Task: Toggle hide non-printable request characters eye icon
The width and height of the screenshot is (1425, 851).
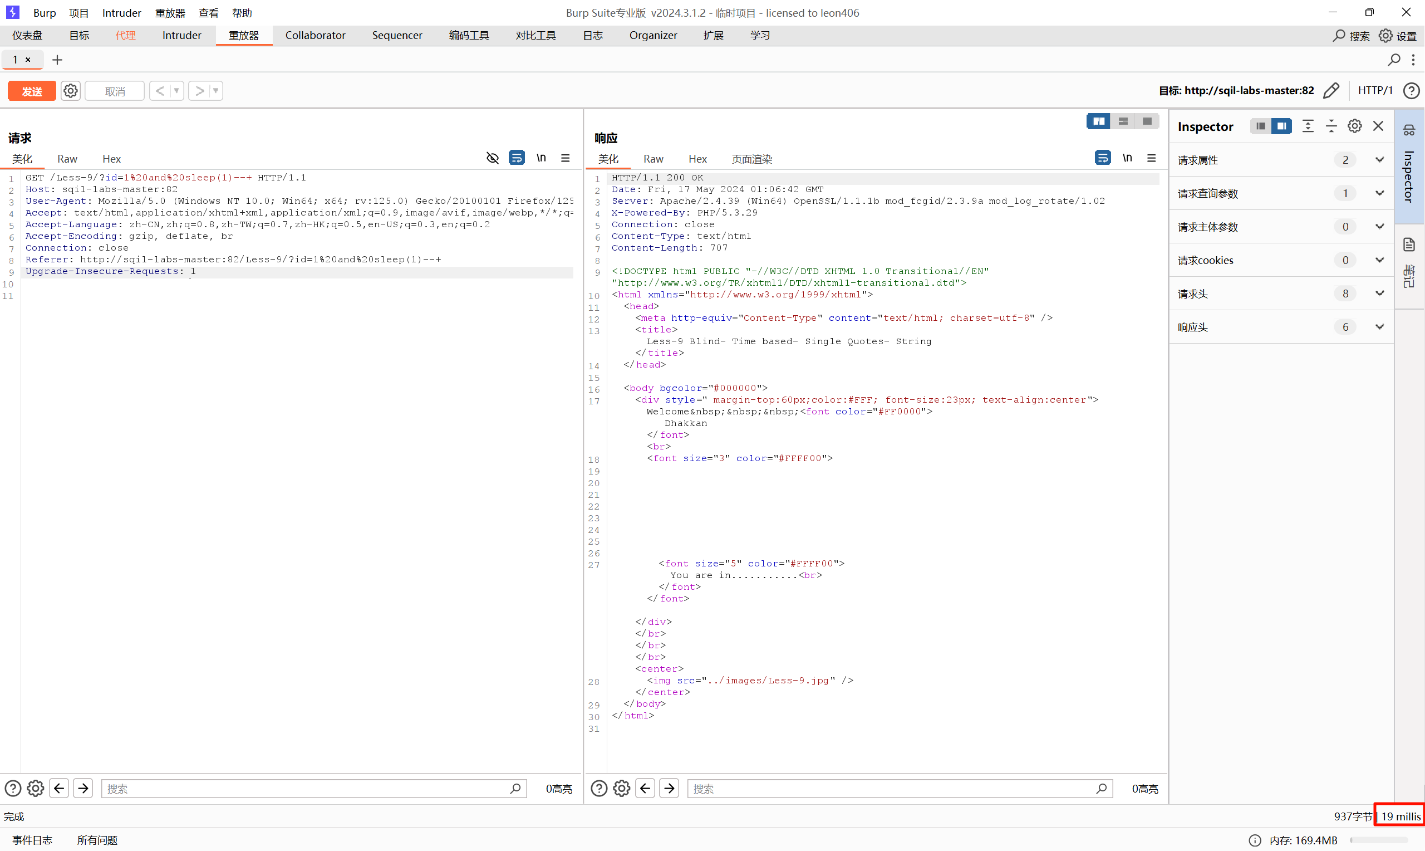Action: pos(492,158)
